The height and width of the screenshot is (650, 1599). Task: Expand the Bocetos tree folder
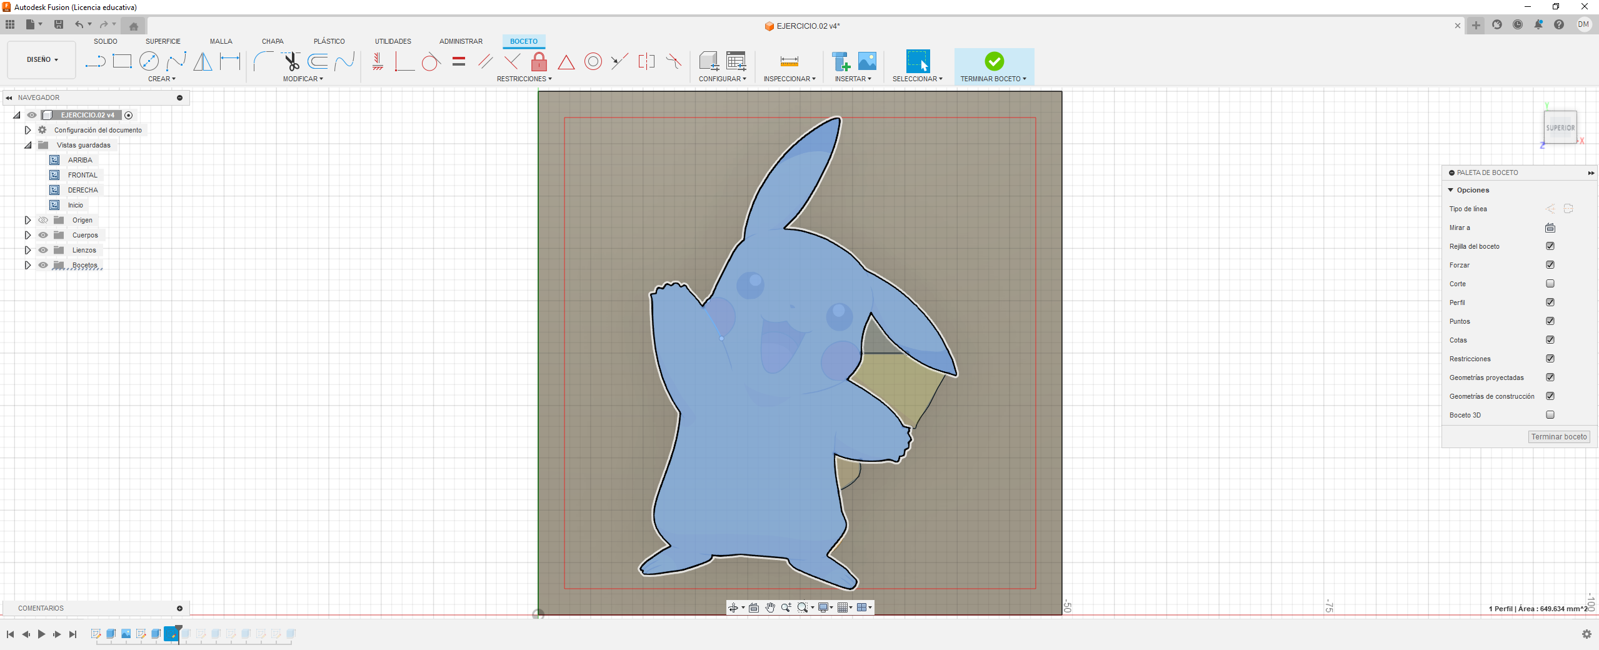coord(28,265)
